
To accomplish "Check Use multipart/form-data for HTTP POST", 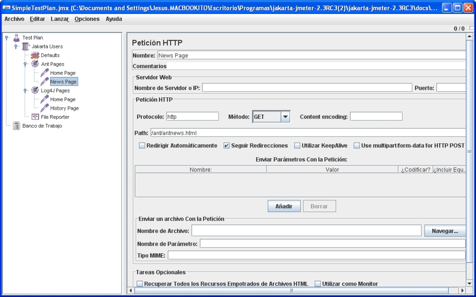I will 357,146.
